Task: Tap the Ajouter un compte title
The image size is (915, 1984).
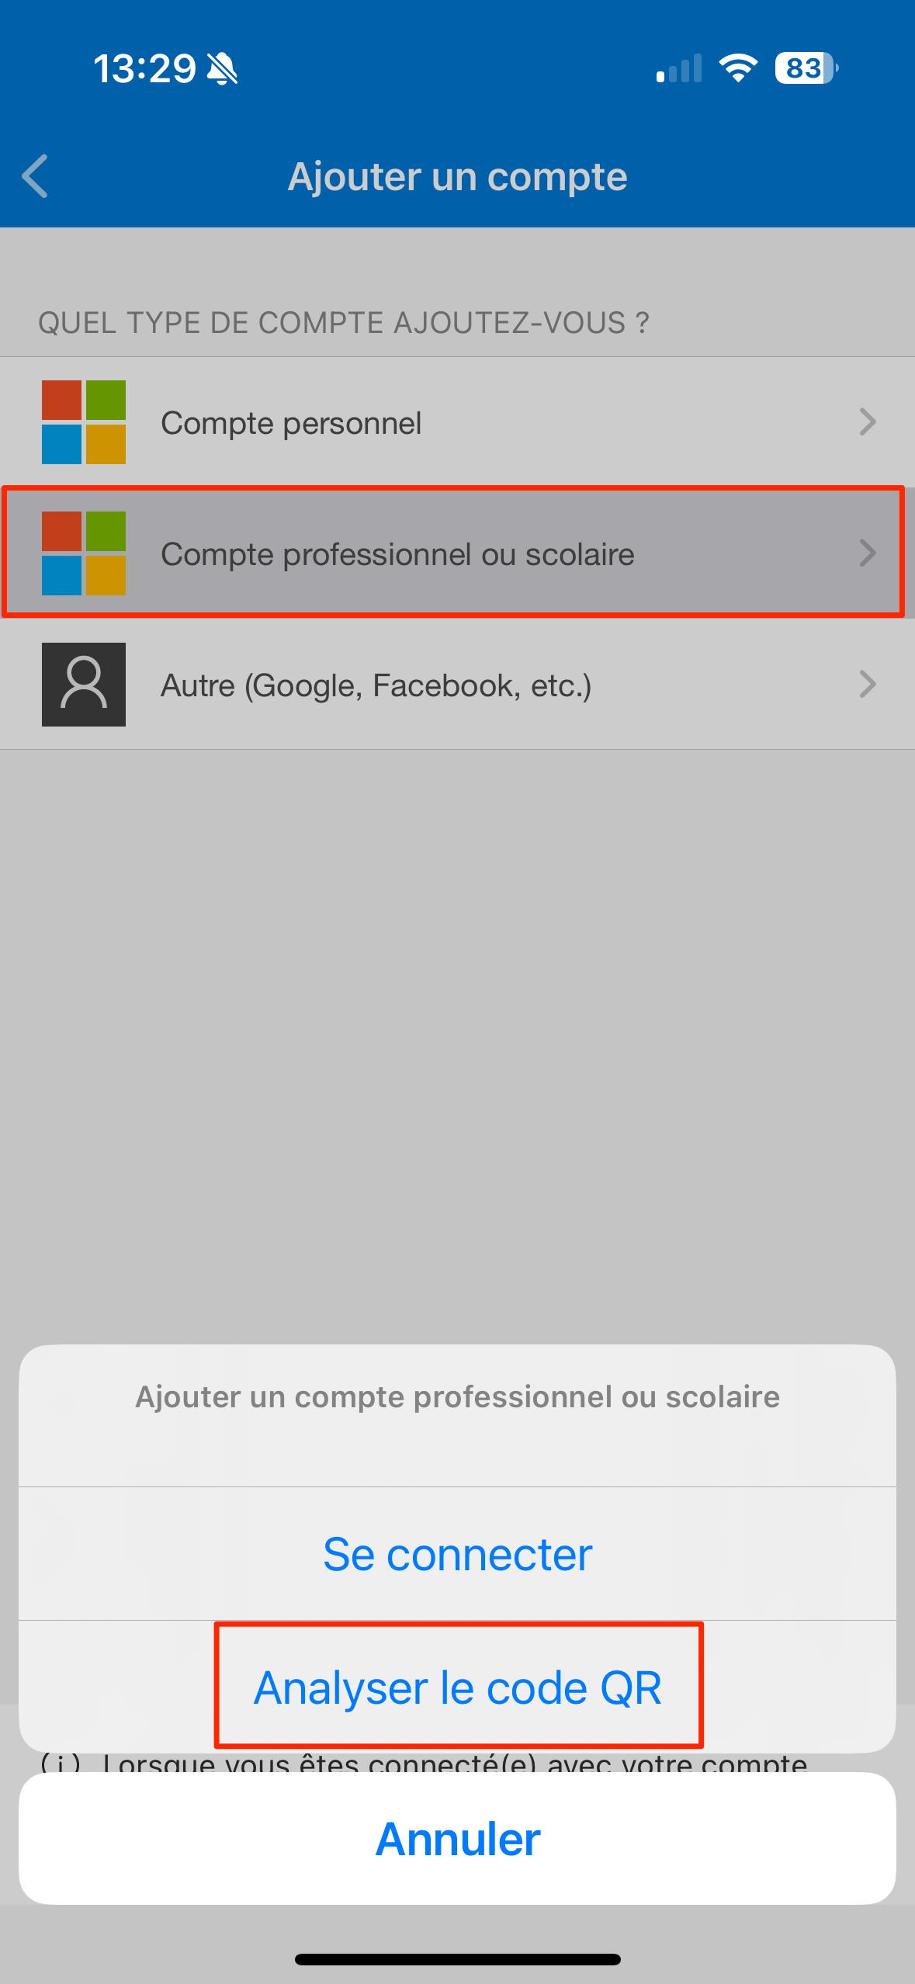Action: 458,177
